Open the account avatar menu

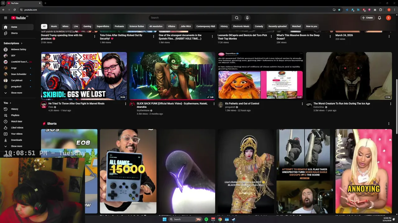pos(388,18)
